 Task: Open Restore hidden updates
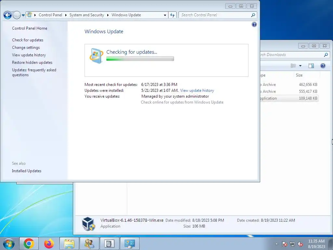(x=32, y=62)
